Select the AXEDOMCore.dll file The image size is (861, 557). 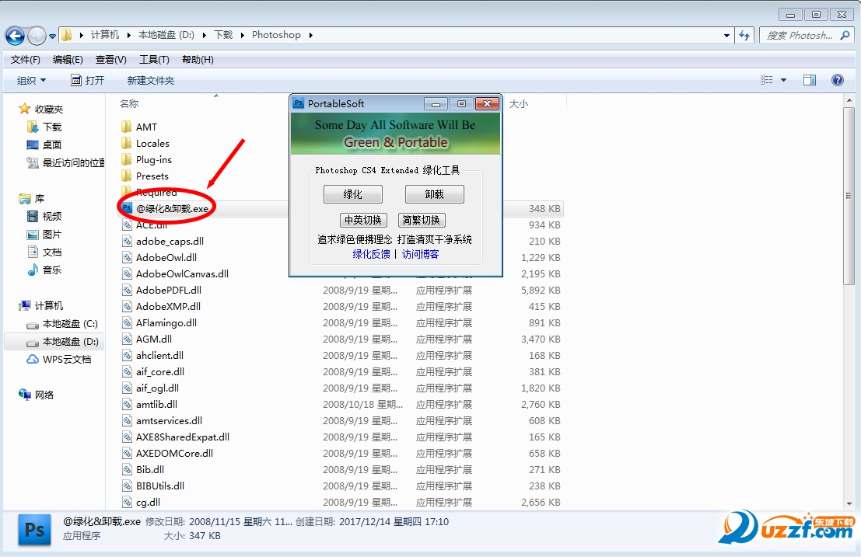(167, 454)
